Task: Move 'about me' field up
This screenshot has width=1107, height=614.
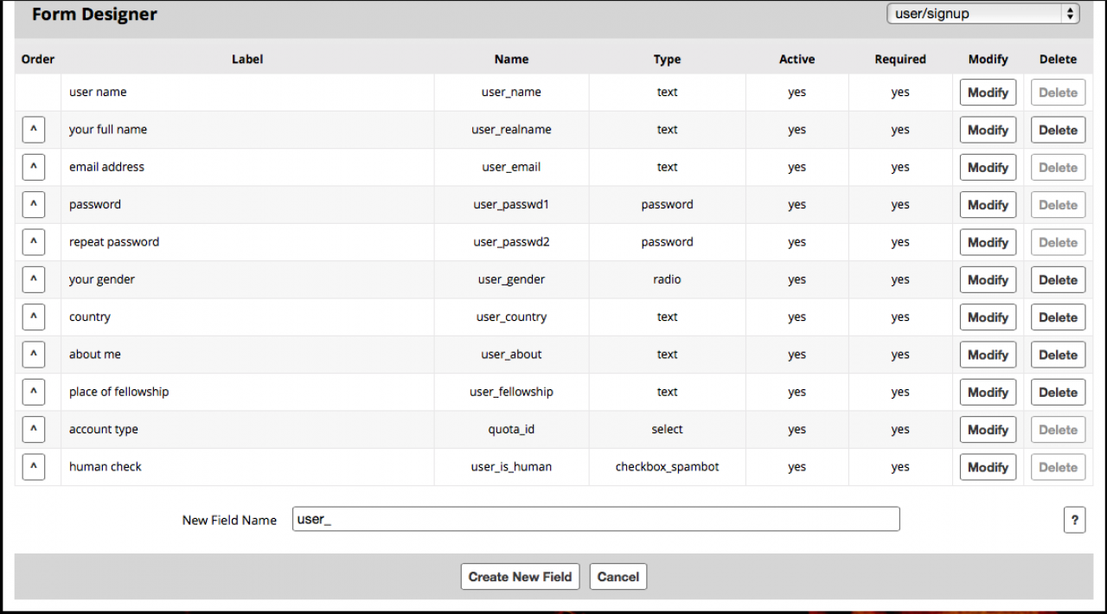Action: (x=33, y=355)
